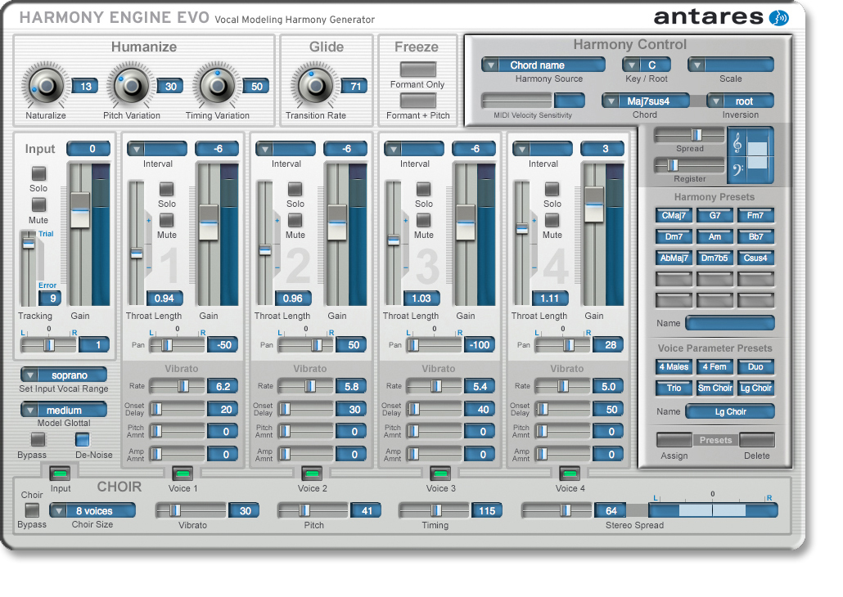
Task: Open the Interval dropdown for voice 2
Action: (x=286, y=149)
